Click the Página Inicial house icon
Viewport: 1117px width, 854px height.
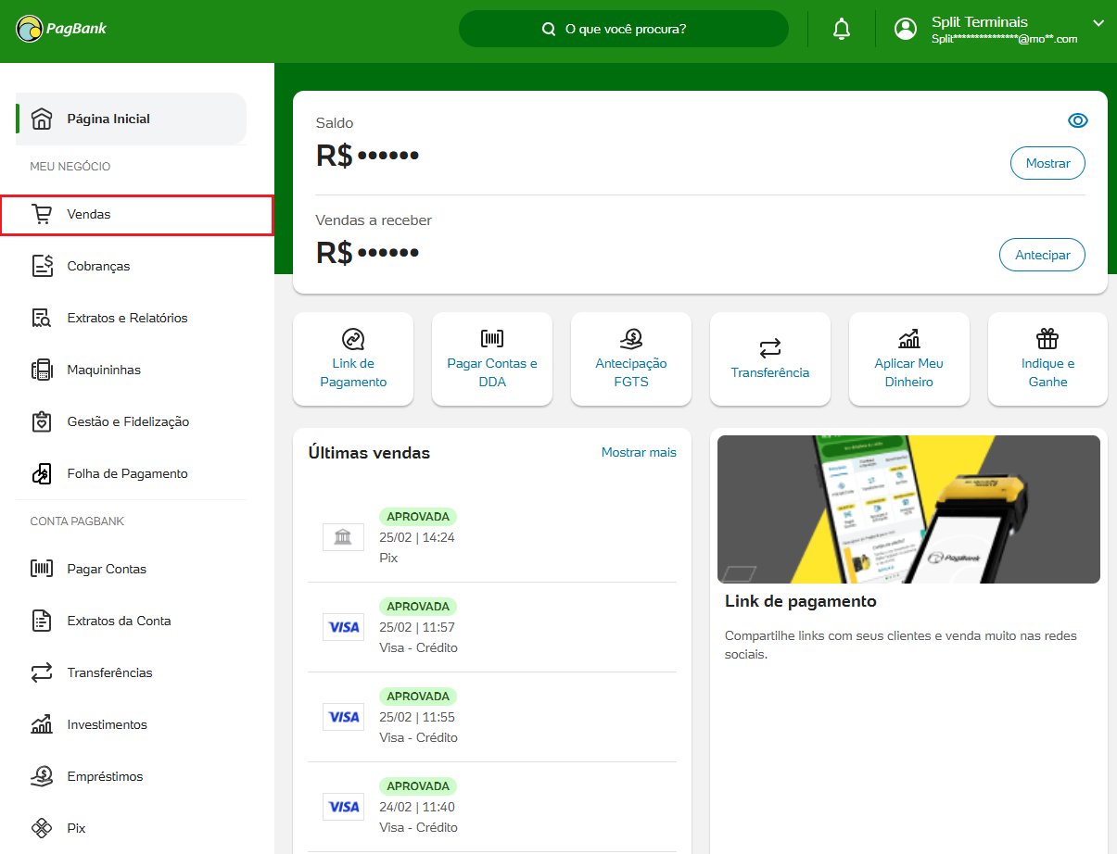[42, 119]
